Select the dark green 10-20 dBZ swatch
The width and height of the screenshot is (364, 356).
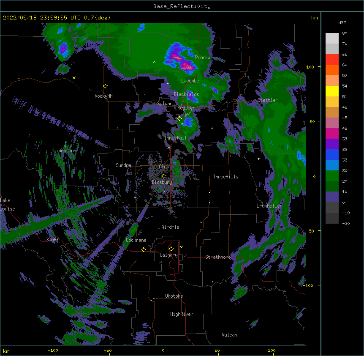[332, 186]
